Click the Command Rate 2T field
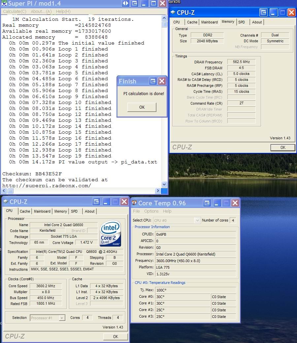This screenshot has width=297, height=343. coord(241,103)
